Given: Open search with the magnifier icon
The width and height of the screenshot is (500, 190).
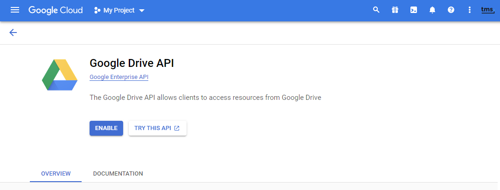Looking at the screenshot, I should click(x=376, y=10).
